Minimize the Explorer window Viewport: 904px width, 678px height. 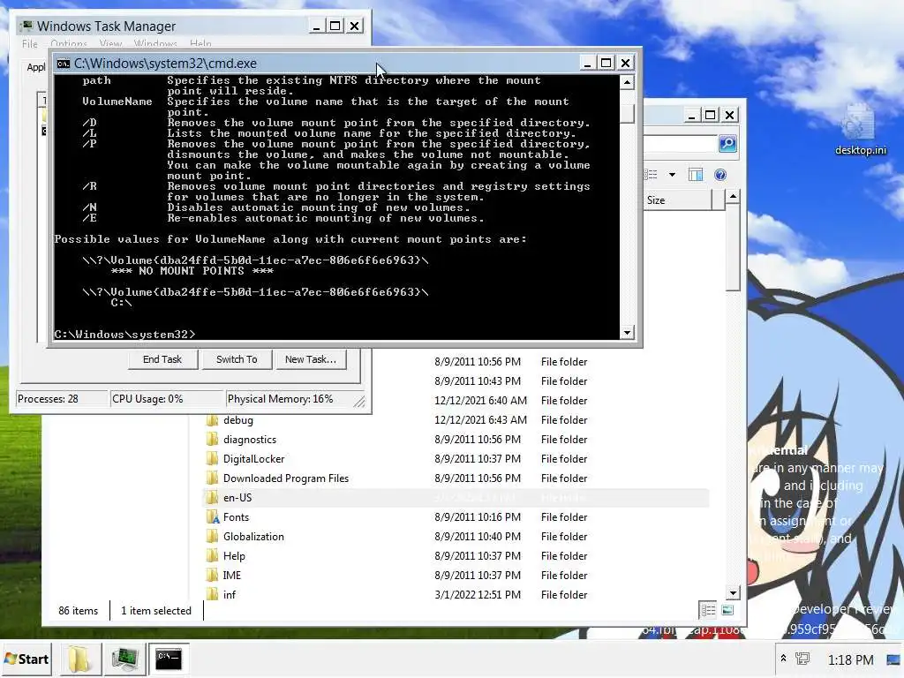tap(691, 116)
